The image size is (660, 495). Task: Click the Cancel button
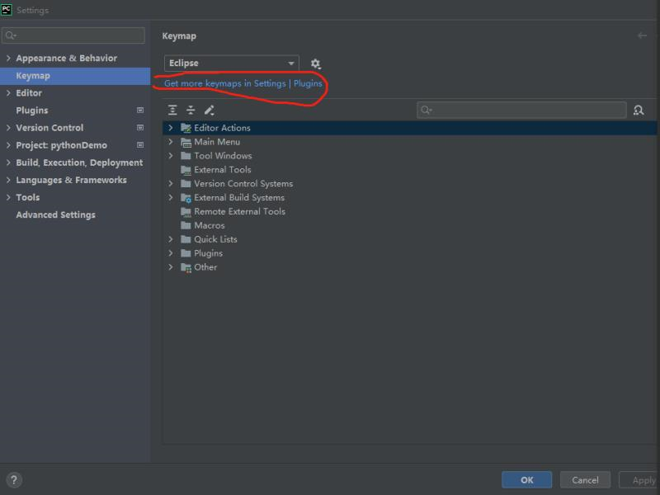(x=585, y=479)
